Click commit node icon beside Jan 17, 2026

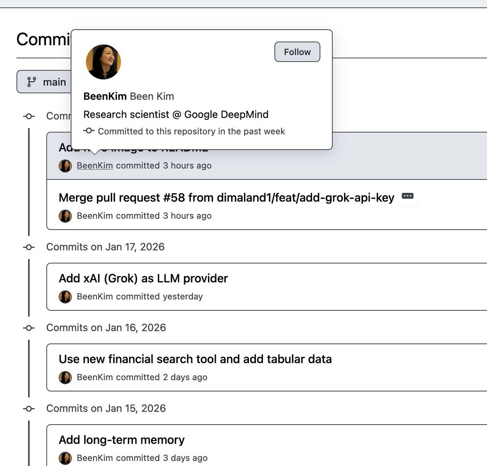click(29, 247)
